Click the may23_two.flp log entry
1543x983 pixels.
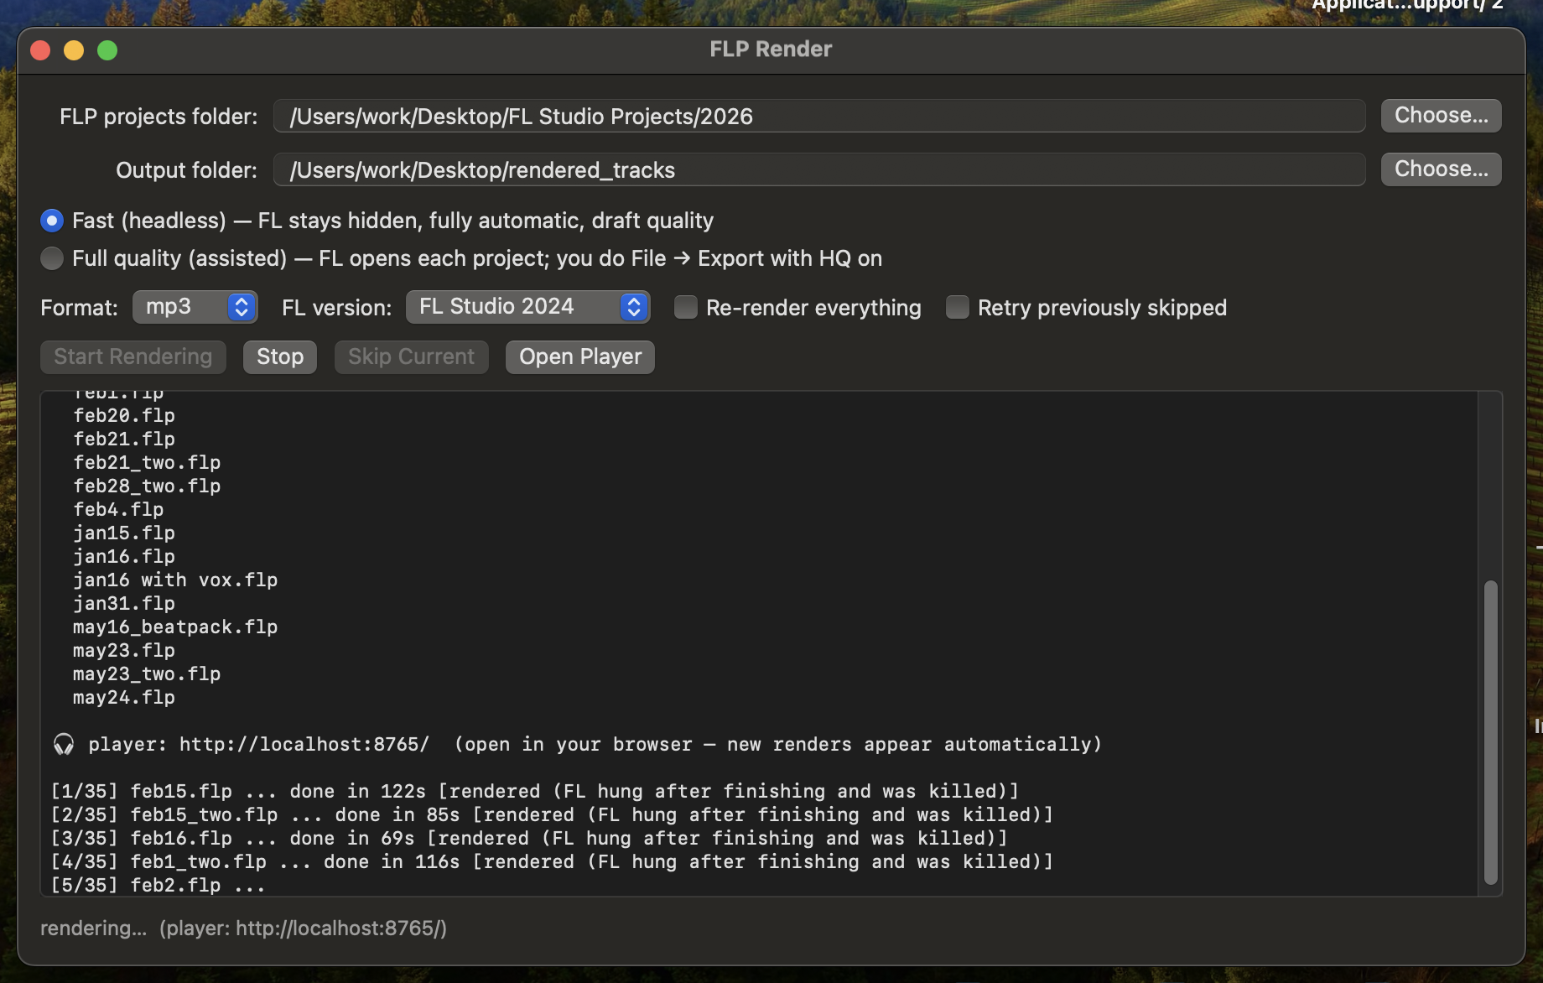(147, 674)
